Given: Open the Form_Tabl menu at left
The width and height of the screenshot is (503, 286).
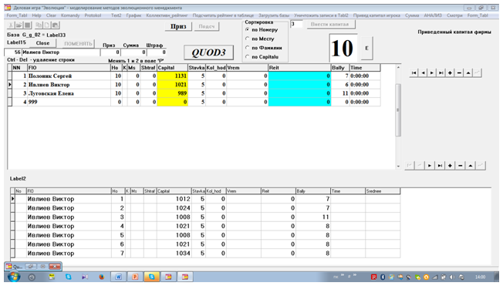Looking at the screenshot, I should tap(17, 15).
